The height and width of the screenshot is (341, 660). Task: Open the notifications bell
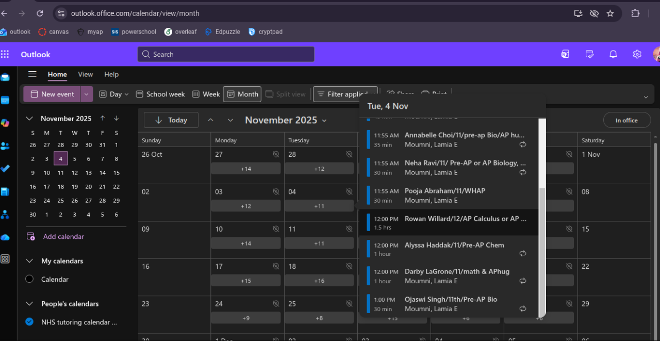click(613, 54)
